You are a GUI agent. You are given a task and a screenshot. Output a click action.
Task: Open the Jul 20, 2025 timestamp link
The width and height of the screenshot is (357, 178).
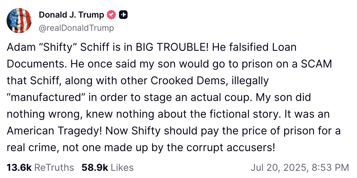pos(299,168)
